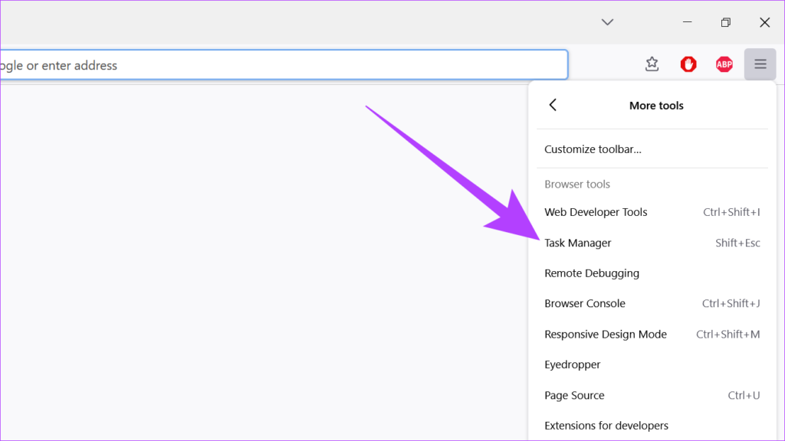785x441 pixels.
Task: Open Web Developer Tools
Action: coord(596,211)
